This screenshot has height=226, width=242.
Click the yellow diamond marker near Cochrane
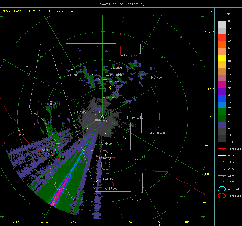(x=92, y=155)
